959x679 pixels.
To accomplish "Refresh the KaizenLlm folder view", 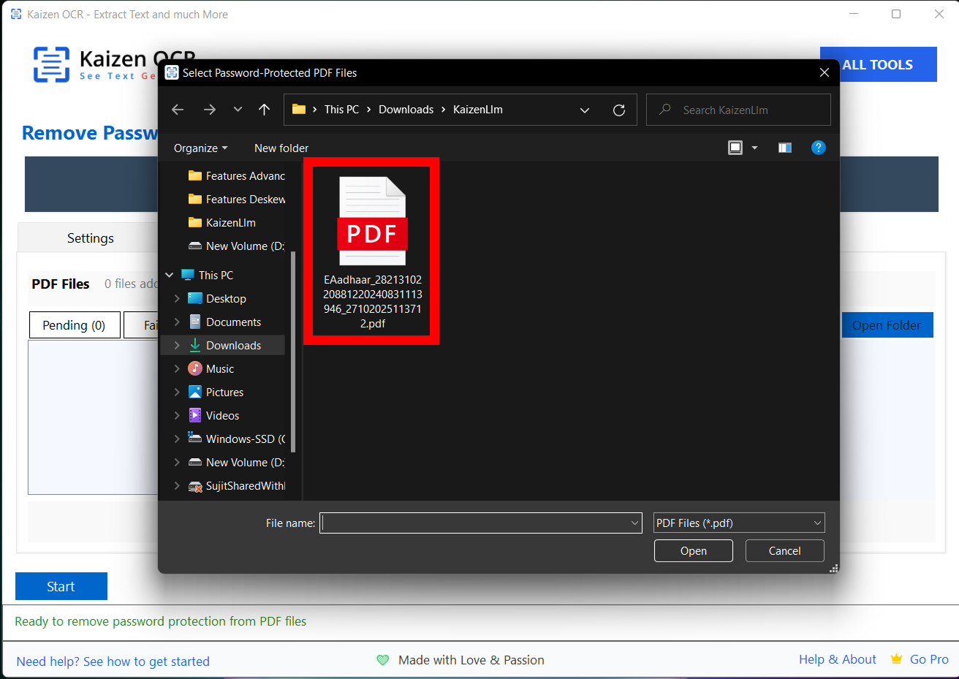I will coord(618,110).
